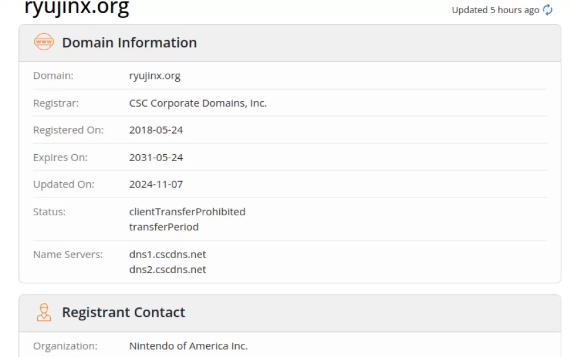Click the Updated 5 hours ago text
The image size is (571, 357).
tap(495, 10)
